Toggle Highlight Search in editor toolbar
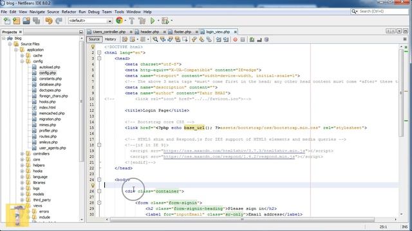The height and width of the screenshot is (231, 412). (x=178, y=40)
